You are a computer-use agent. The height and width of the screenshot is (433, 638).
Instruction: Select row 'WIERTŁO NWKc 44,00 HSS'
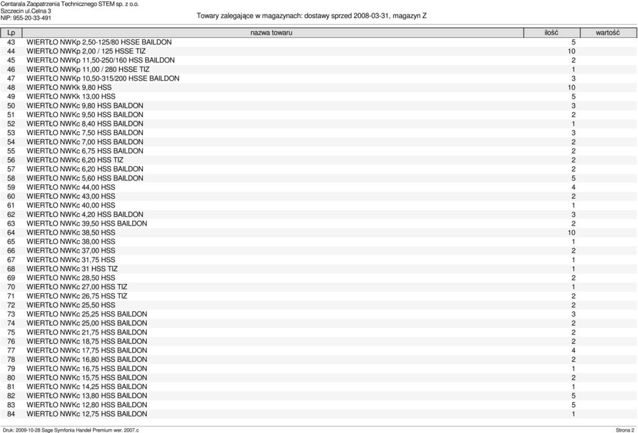(x=319, y=188)
